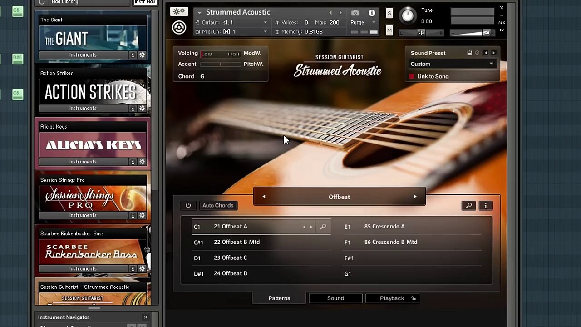Open the Sound Preset Custom dropdown
Image resolution: width=581 pixels, height=327 pixels.
[x=452, y=64]
